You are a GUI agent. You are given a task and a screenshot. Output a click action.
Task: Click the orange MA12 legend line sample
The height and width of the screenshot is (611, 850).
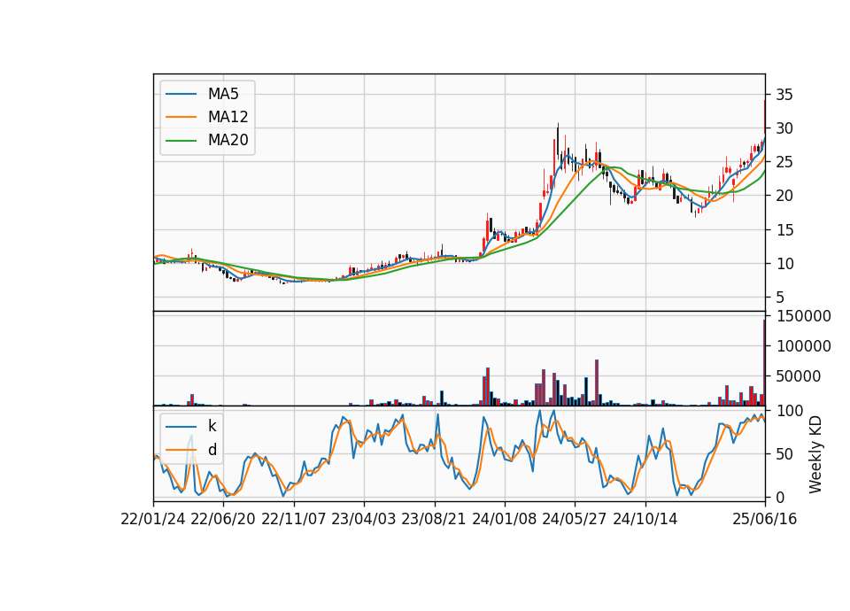click(x=181, y=117)
